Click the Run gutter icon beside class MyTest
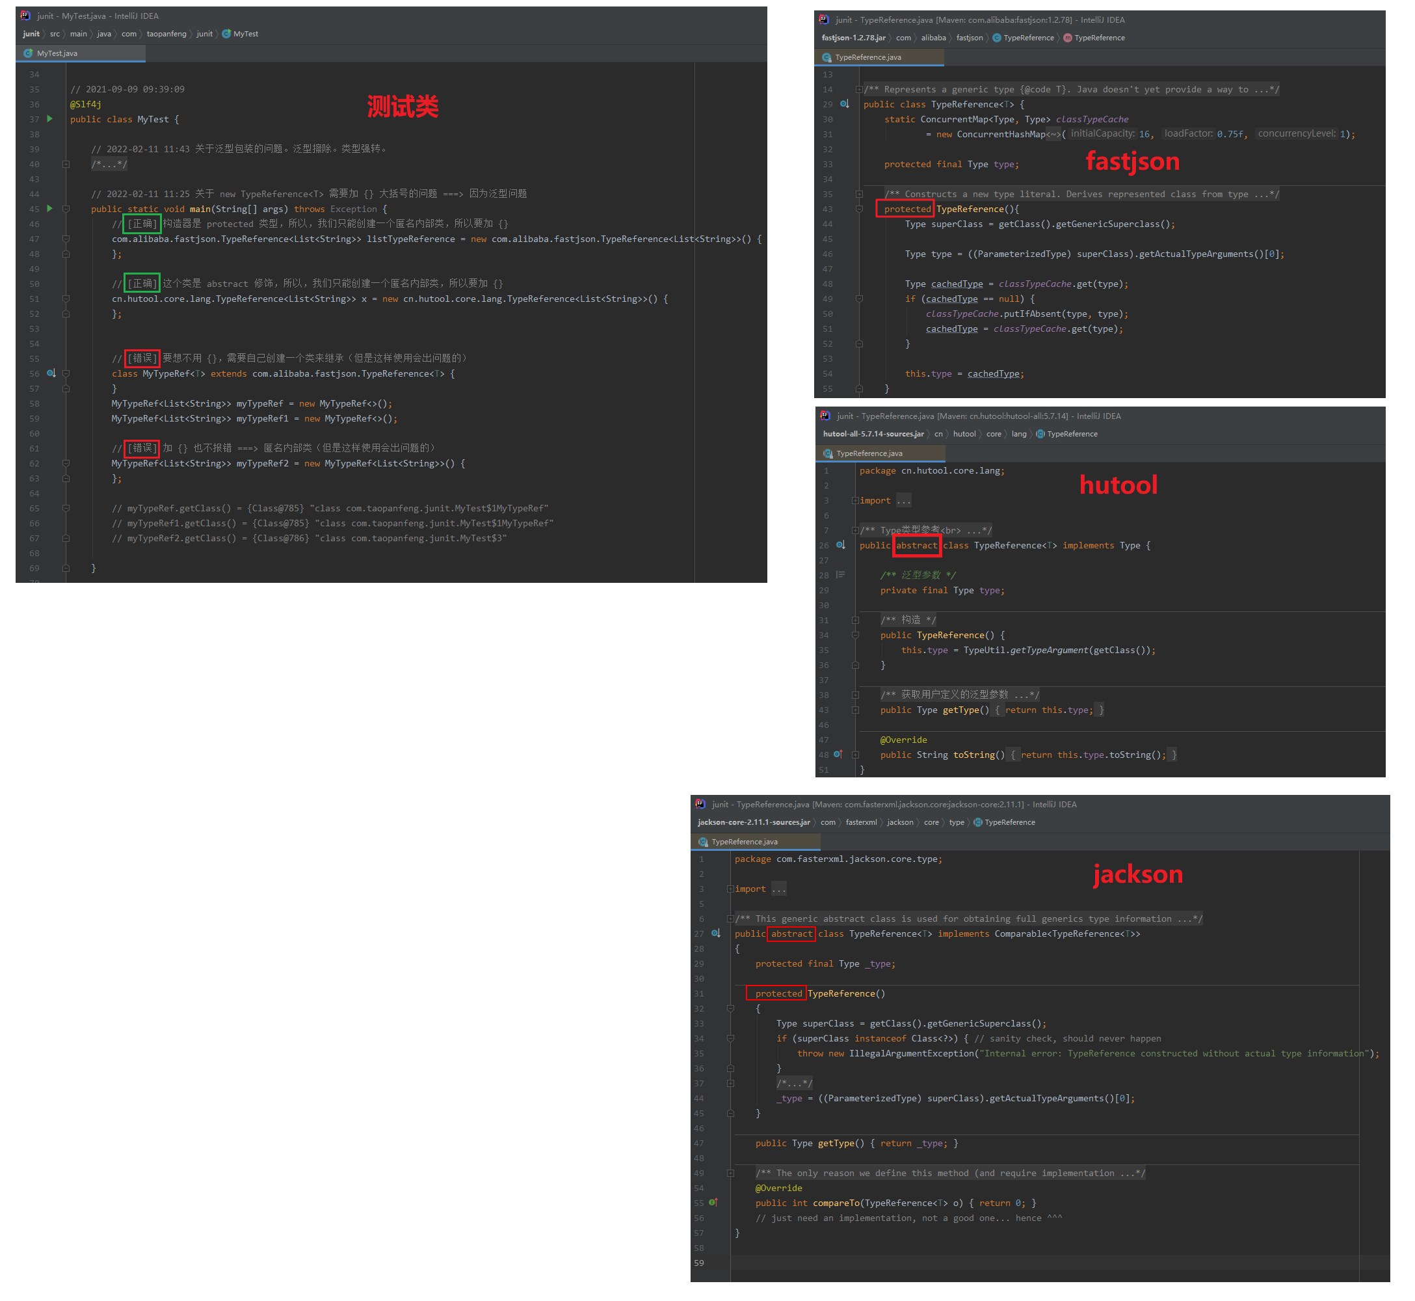 tap(49, 119)
